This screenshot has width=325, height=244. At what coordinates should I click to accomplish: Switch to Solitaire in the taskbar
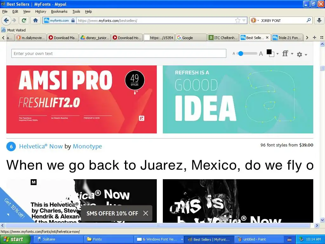click(58, 239)
